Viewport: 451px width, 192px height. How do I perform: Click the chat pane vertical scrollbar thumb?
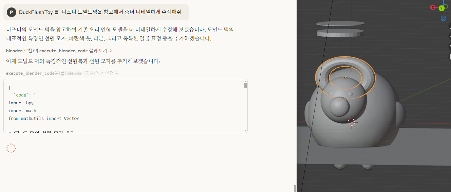click(295, 189)
